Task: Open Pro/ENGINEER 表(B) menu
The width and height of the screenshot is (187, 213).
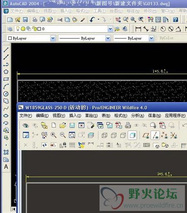Action: coord(106,115)
